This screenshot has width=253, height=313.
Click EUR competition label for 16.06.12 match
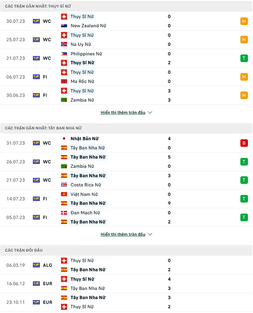click(48, 284)
